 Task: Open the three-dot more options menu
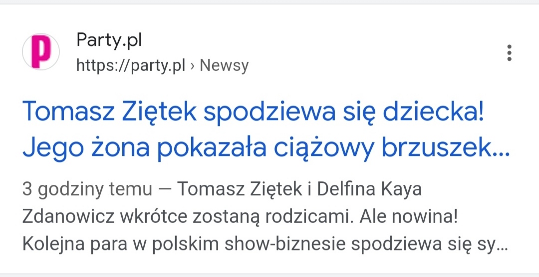pos(509,53)
